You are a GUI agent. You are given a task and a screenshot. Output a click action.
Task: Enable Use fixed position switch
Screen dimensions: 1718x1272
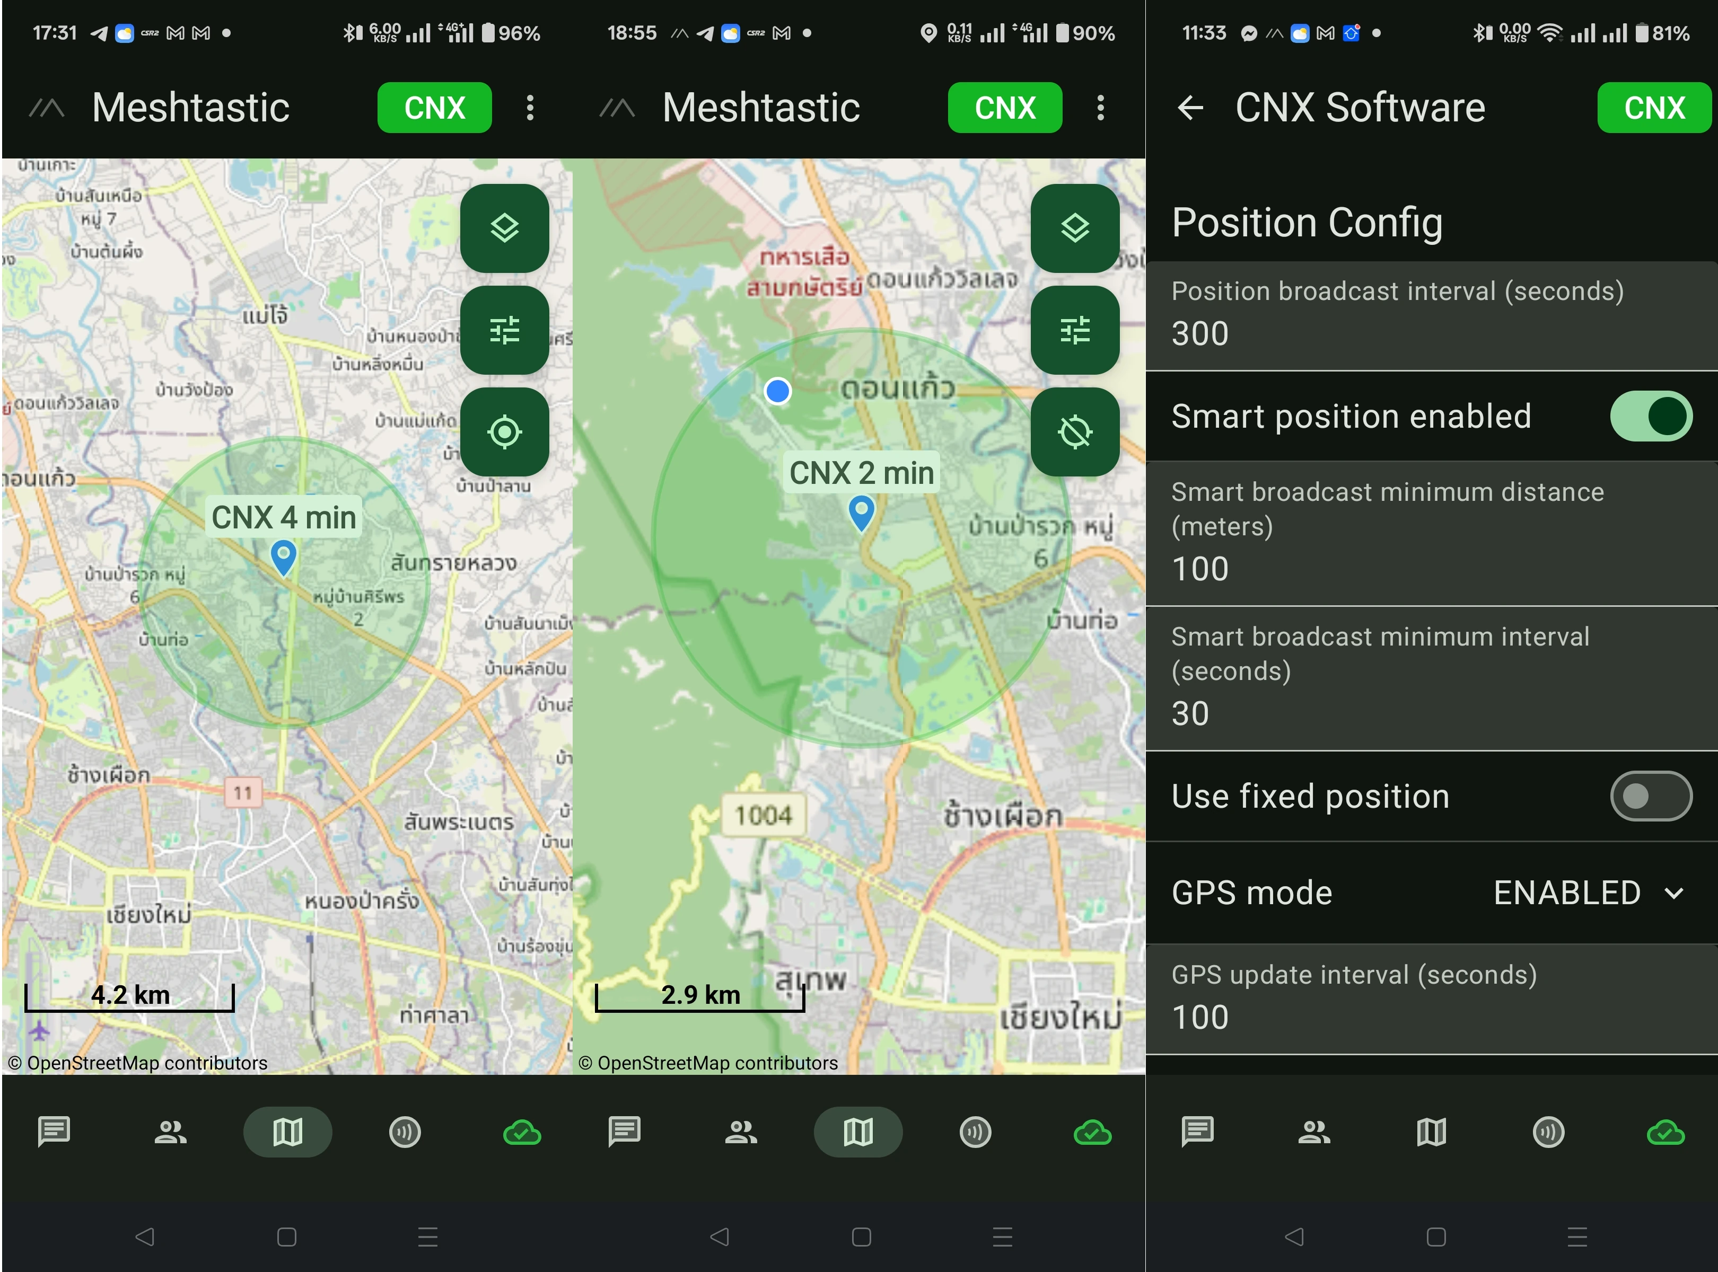coord(1650,796)
